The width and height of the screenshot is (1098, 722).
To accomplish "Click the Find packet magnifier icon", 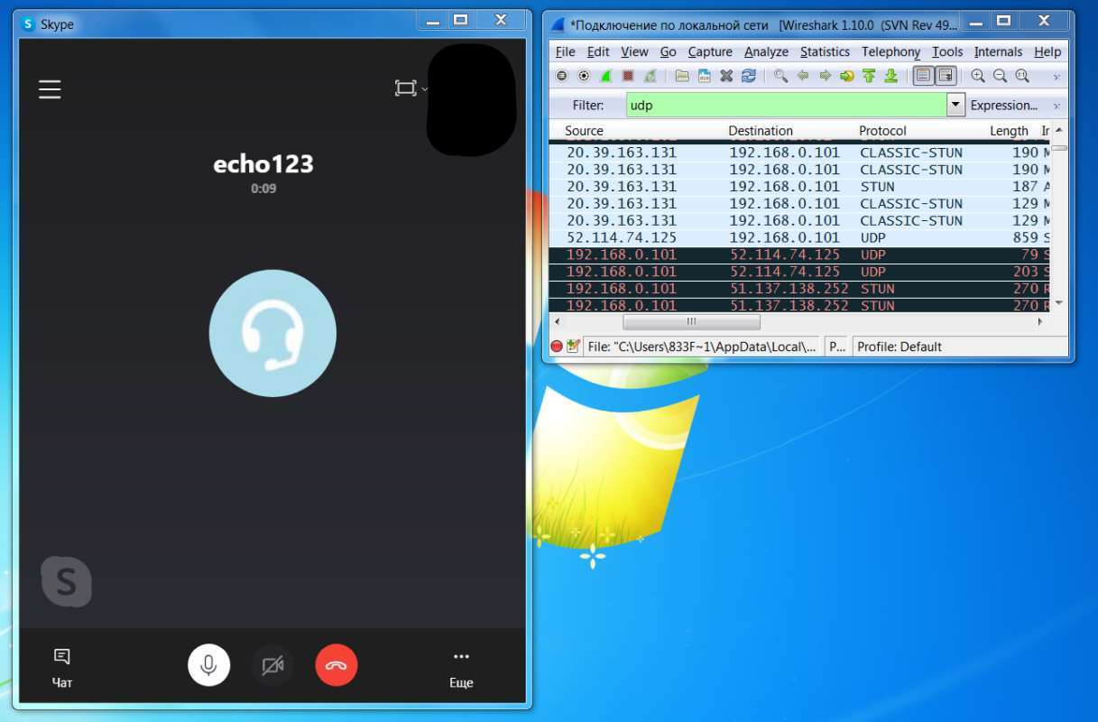I will click(x=780, y=76).
